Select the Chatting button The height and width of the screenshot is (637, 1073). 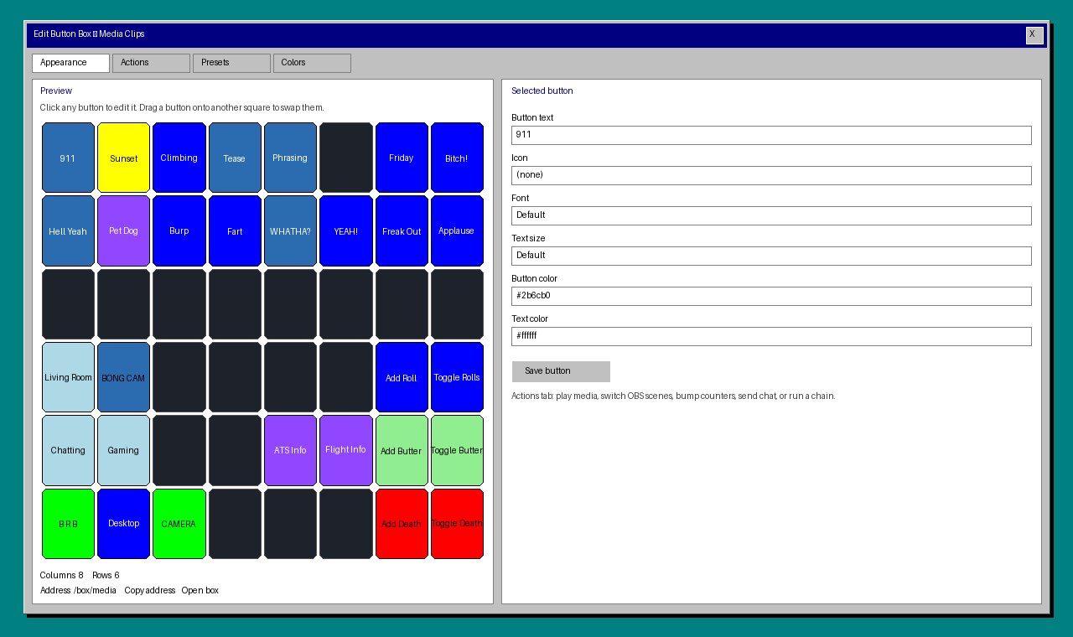tap(68, 450)
